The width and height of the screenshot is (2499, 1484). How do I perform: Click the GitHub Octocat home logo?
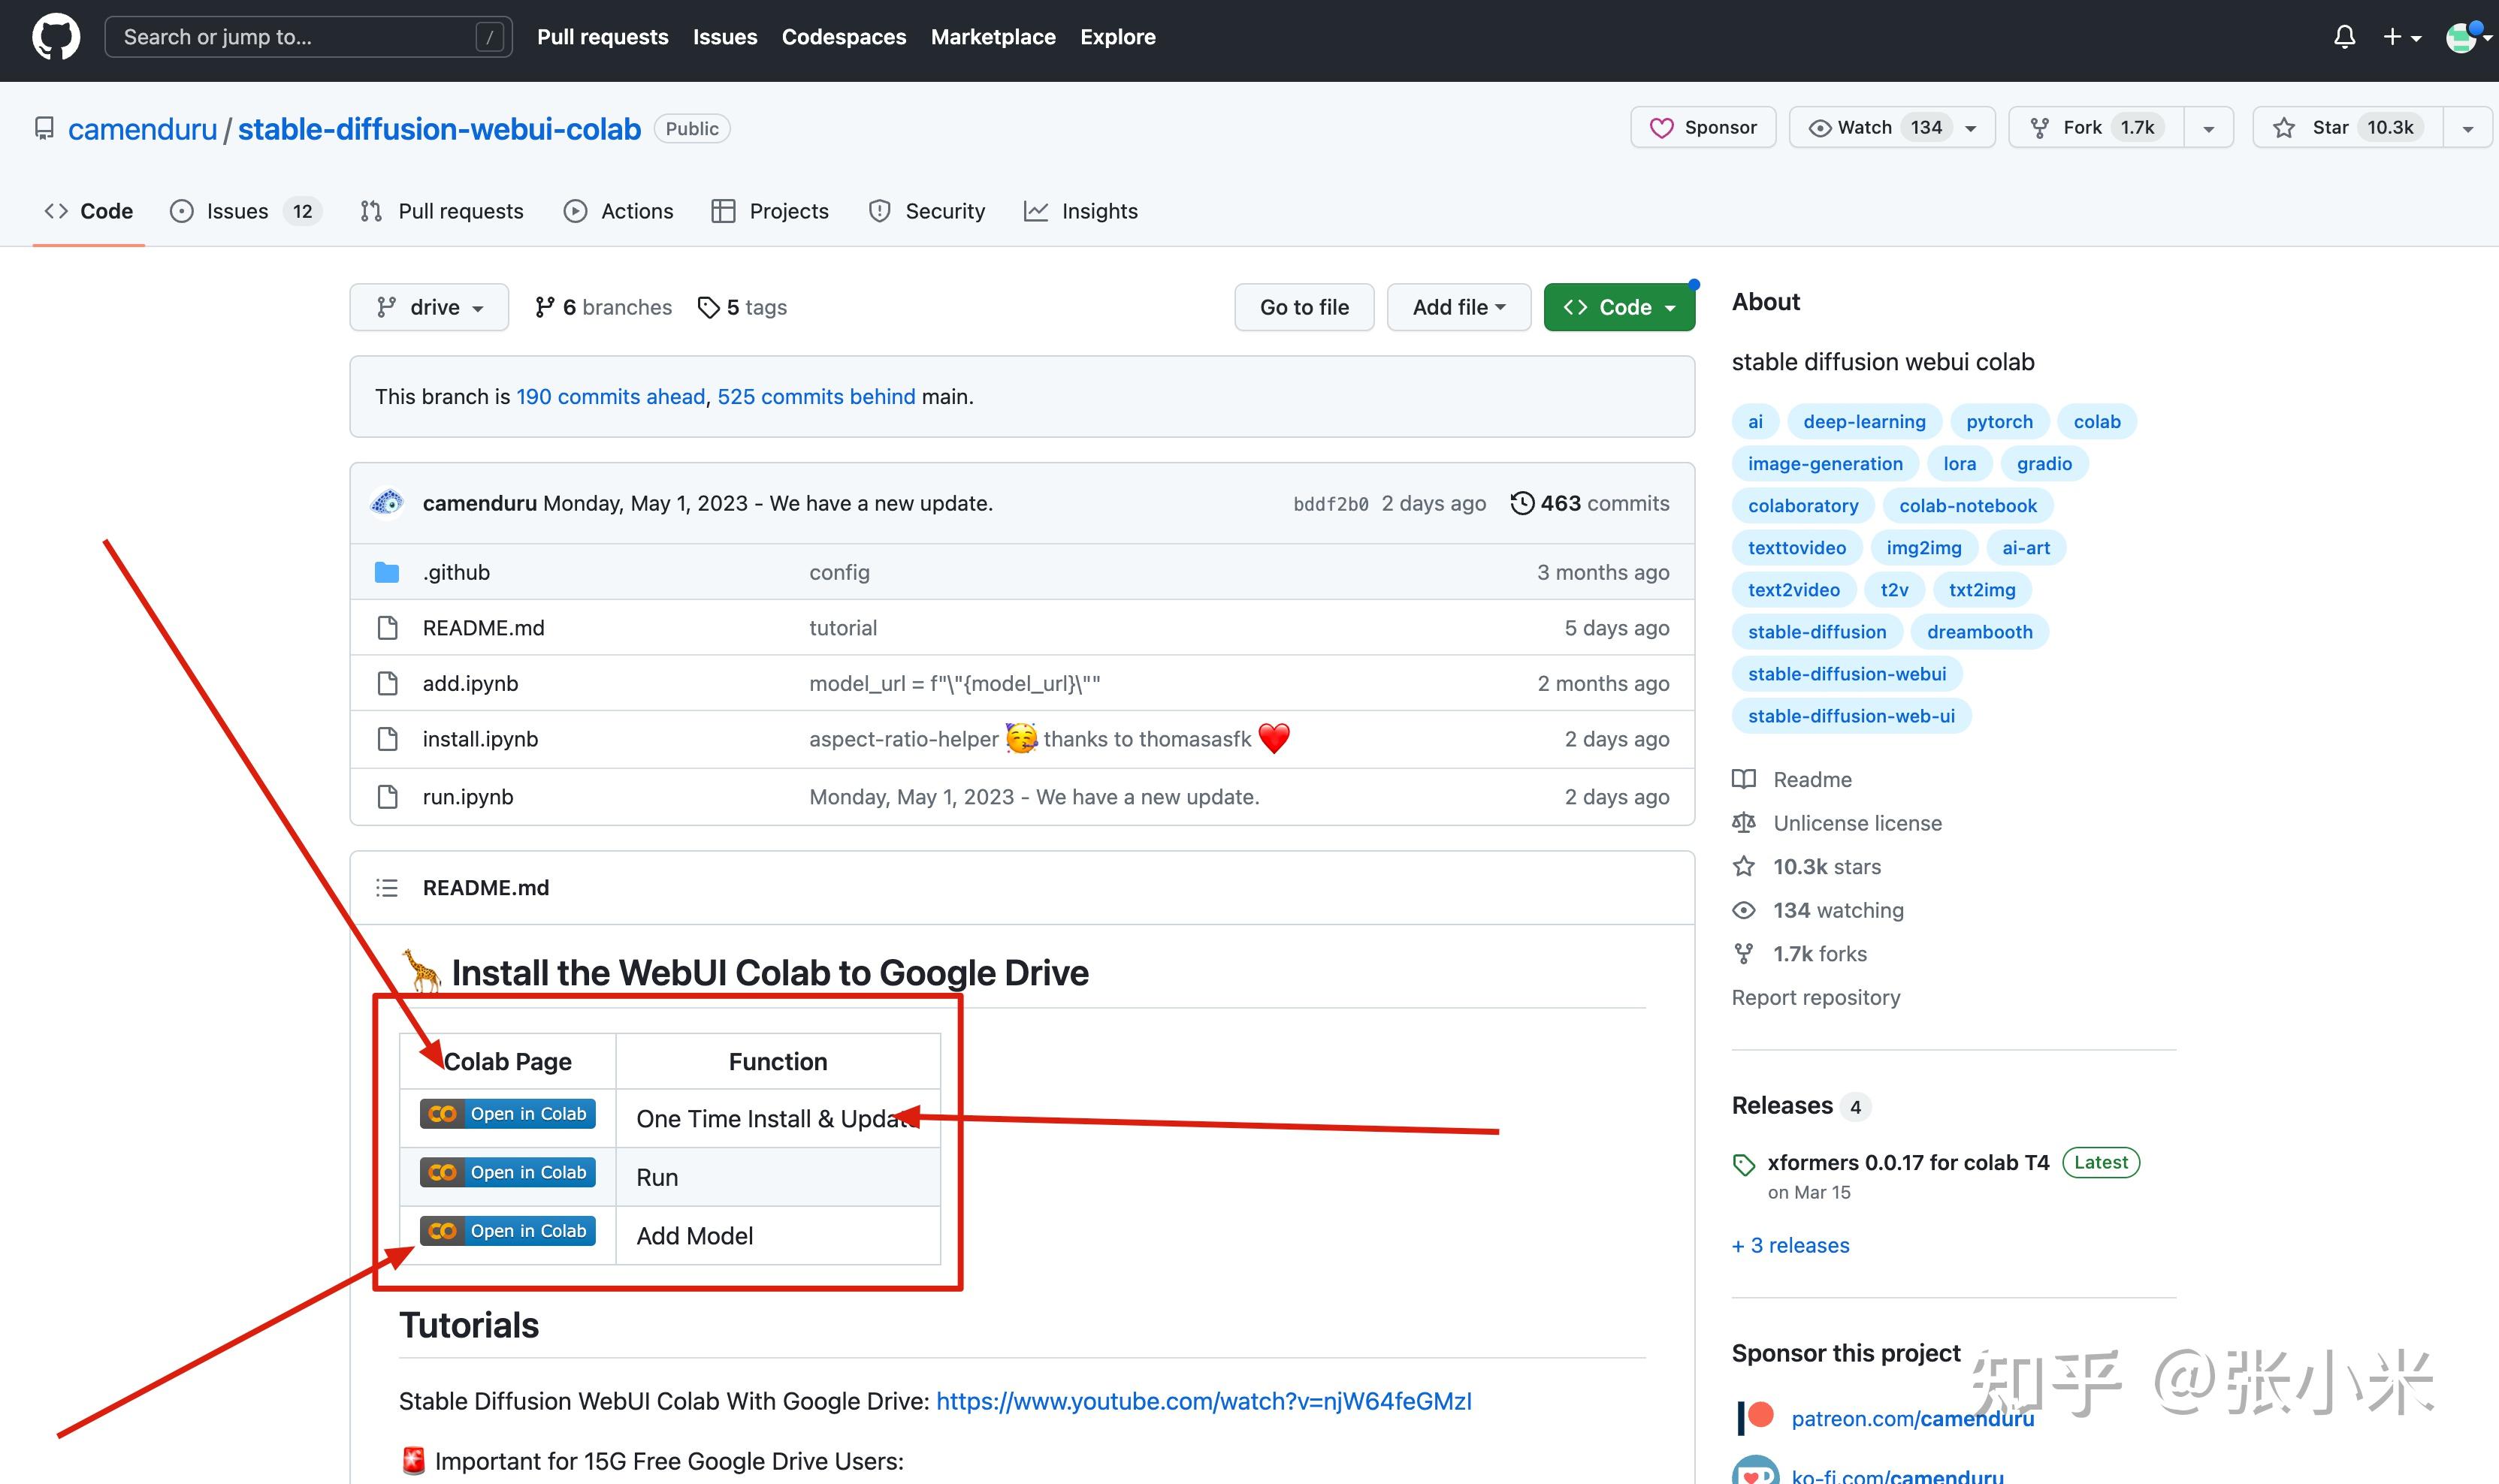(x=56, y=37)
